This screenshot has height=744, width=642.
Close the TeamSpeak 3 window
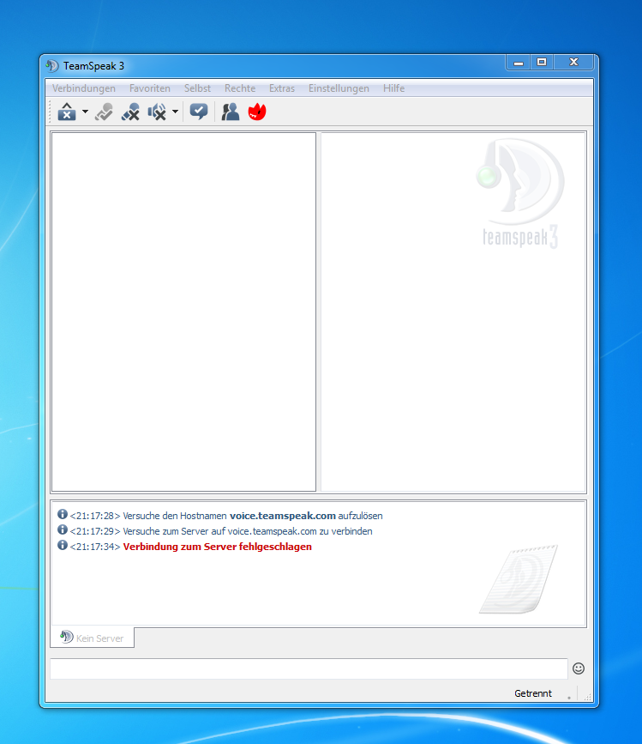click(573, 63)
